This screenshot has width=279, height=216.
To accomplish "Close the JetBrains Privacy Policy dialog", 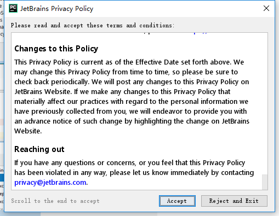I will (x=266, y=8).
